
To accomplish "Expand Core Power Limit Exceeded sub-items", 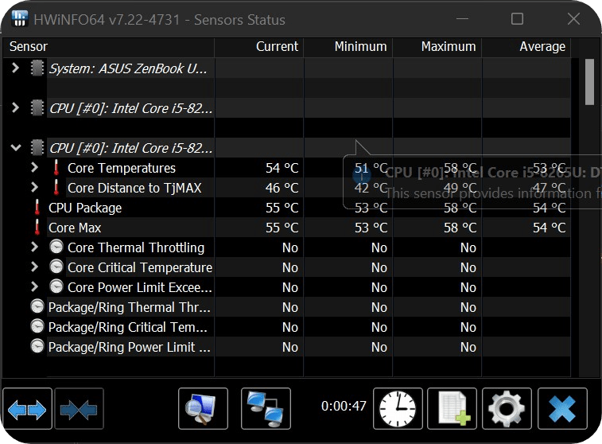I will tap(34, 287).
